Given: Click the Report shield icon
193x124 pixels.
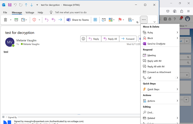Looking at the screenshot, I should (x=34, y=20).
